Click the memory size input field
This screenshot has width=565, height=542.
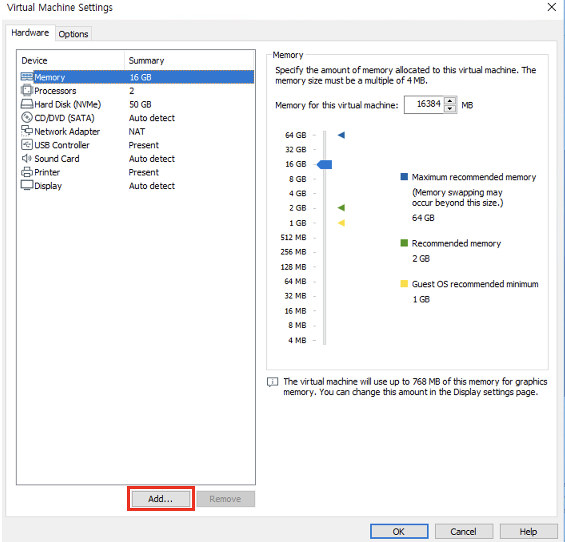tap(424, 104)
